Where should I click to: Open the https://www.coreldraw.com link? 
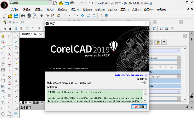(x=131, y=75)
